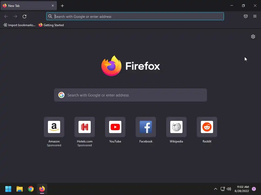Image resolution: width=261 pixels, height=195 pixels.
Task: Open Import bookmarks from toolbar
Action: click(19, 25)
